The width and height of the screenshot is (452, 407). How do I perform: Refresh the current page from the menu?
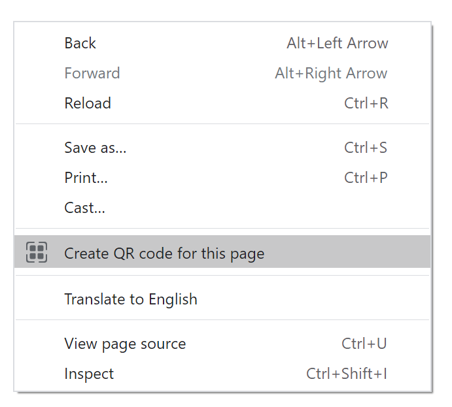pos(88,103)
